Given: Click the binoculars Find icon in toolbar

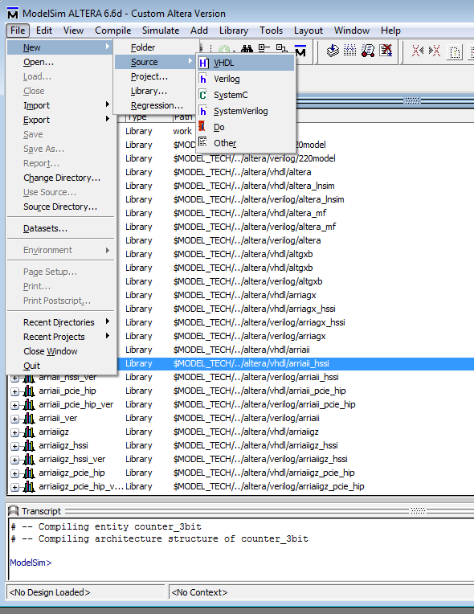Looking at the screenshot, I should click(x=247, y=49).
